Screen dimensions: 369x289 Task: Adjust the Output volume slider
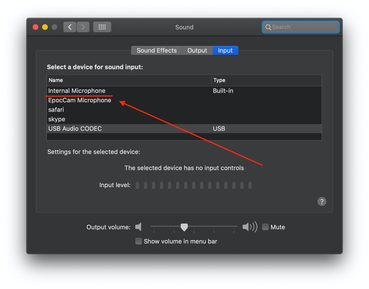184,227
